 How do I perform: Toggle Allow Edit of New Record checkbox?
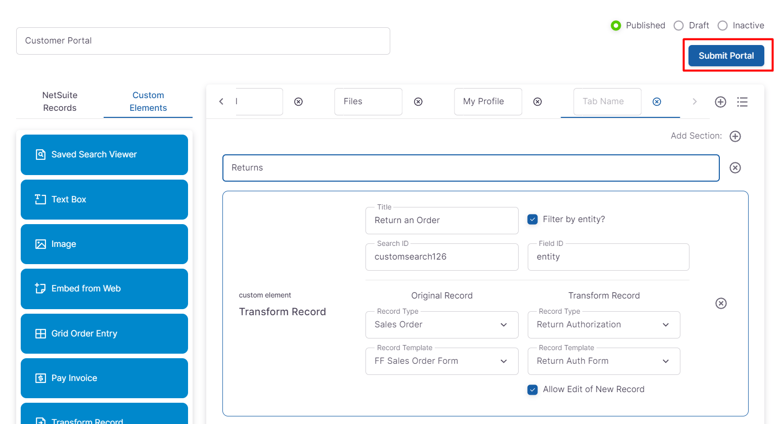pos(532,389)
